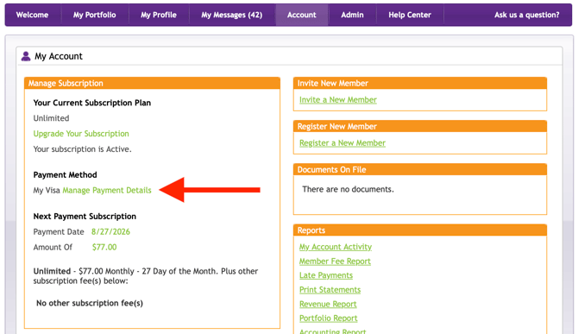Open the Welcome tab

tap(33, 15)
